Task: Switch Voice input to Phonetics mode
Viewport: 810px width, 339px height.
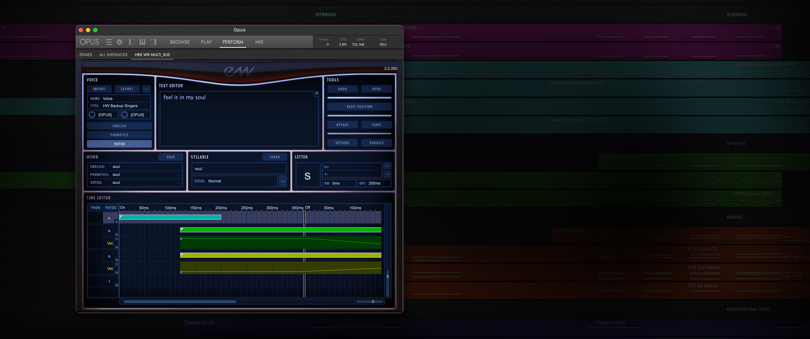Action: point(119,135)
